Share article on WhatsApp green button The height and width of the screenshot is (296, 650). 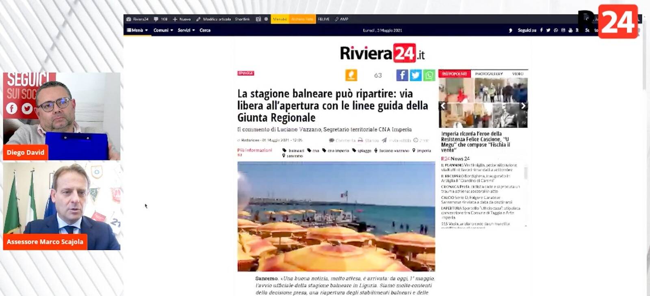point(429,75)
